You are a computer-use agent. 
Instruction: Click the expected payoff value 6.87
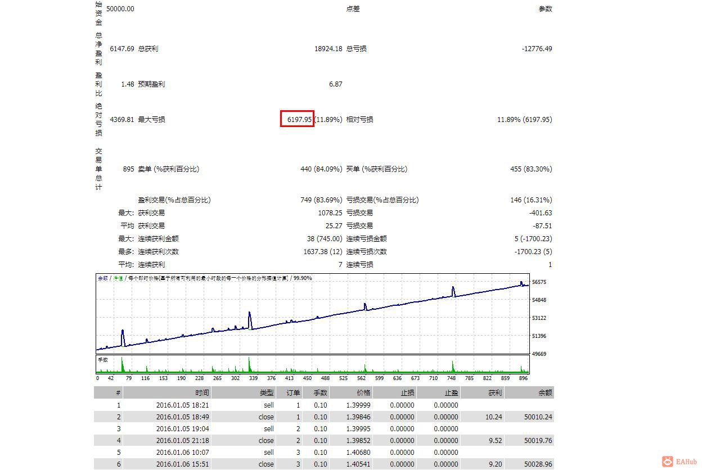click(336, 84)
